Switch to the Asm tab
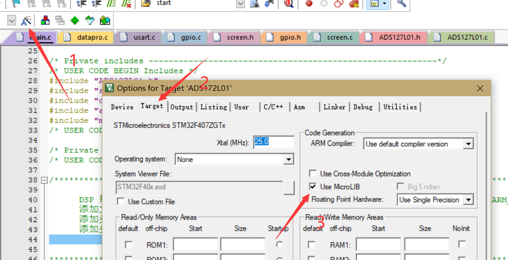The width and height of the screenshot is (508, 260). (x=305, y=107)
